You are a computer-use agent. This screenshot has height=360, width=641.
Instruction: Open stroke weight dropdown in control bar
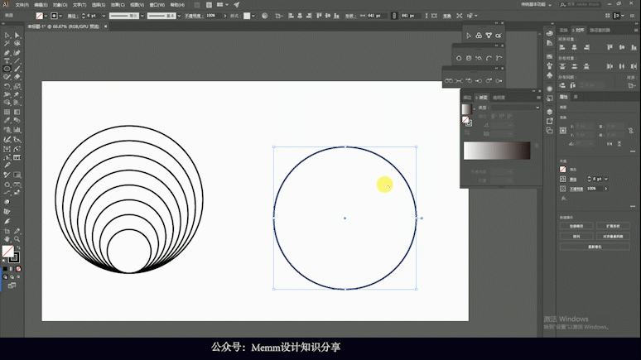click(104, 16)
